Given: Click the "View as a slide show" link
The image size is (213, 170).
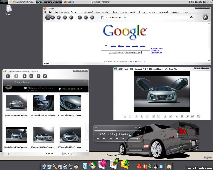Looking at the screenshot, I should tap(72, 89).
